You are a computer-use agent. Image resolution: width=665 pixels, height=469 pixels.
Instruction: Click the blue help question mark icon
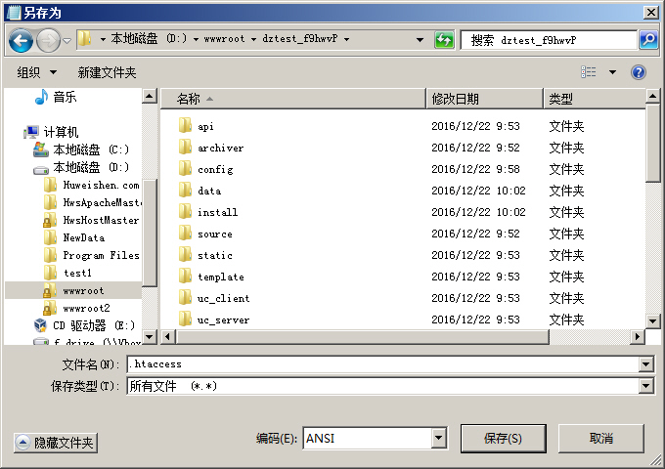(638, 72)
